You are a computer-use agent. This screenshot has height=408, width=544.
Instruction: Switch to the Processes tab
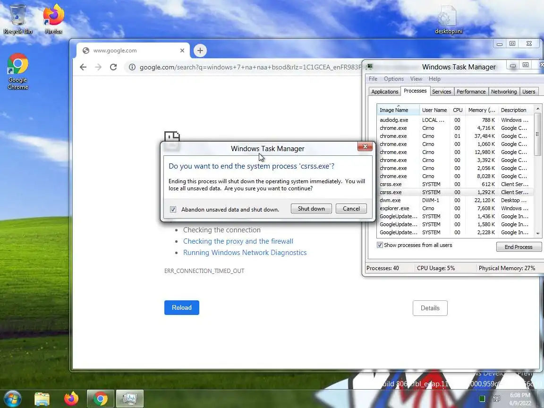click(415, 91)
